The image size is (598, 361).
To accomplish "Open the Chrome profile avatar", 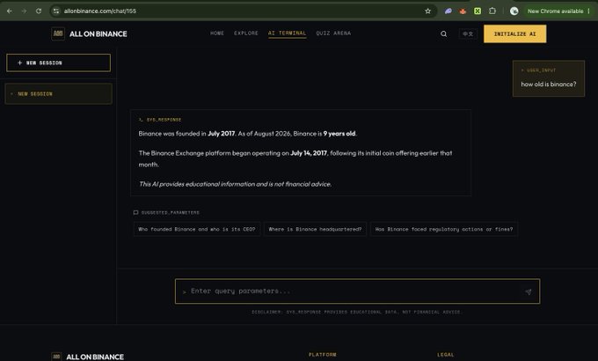I will pos(514,11).
